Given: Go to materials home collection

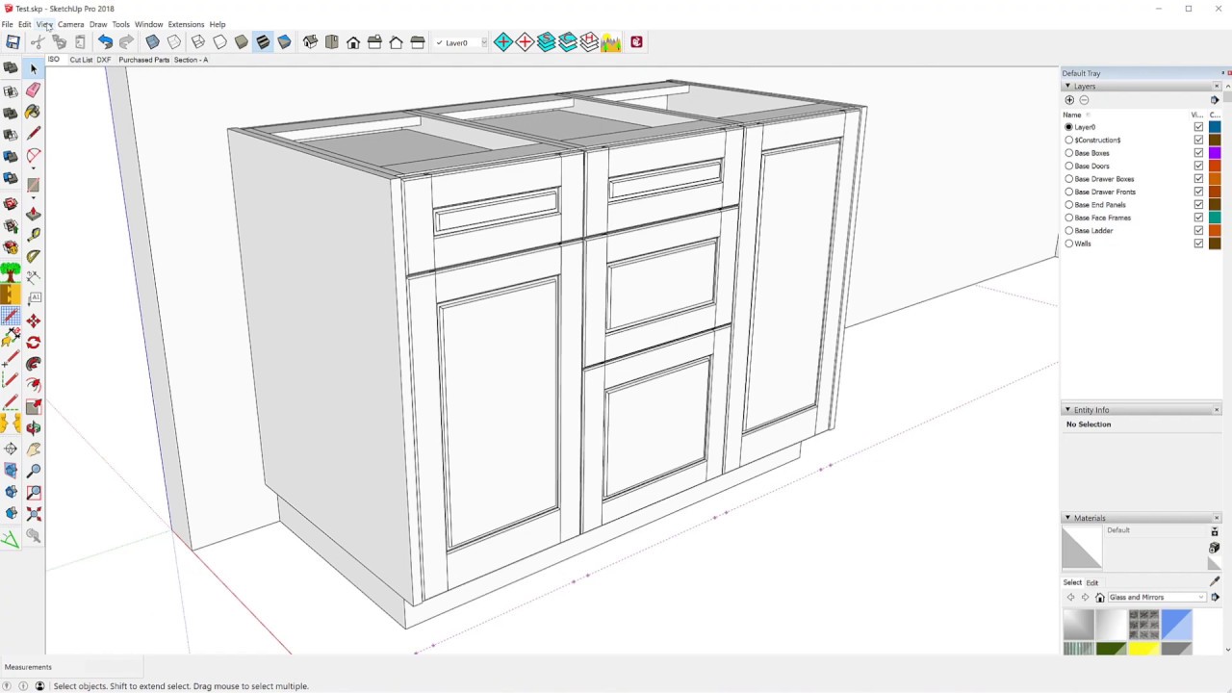Looking at the screenshot, I should (1100, 598).
